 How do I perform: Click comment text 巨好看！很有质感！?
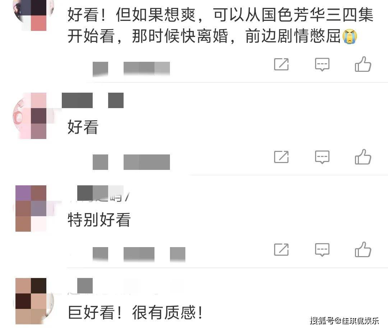pyautogui.click(x=135, y=312)
